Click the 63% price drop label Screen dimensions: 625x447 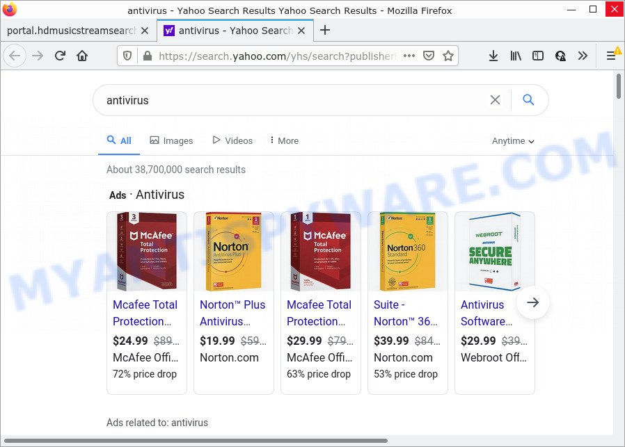pos(319,374)
